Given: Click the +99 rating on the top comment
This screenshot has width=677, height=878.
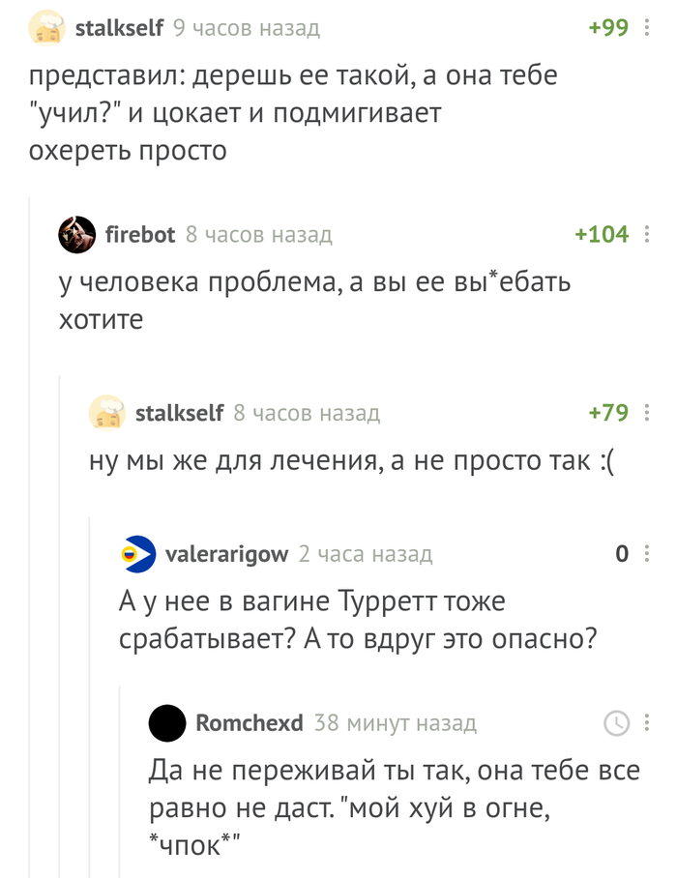Looking at the screenshot, I should pyautogui.click(x=608, y=28).
